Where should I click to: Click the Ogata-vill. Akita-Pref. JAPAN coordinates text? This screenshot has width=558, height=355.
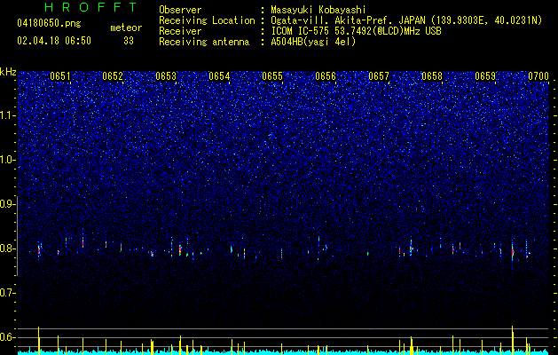(x=406, y=20)
